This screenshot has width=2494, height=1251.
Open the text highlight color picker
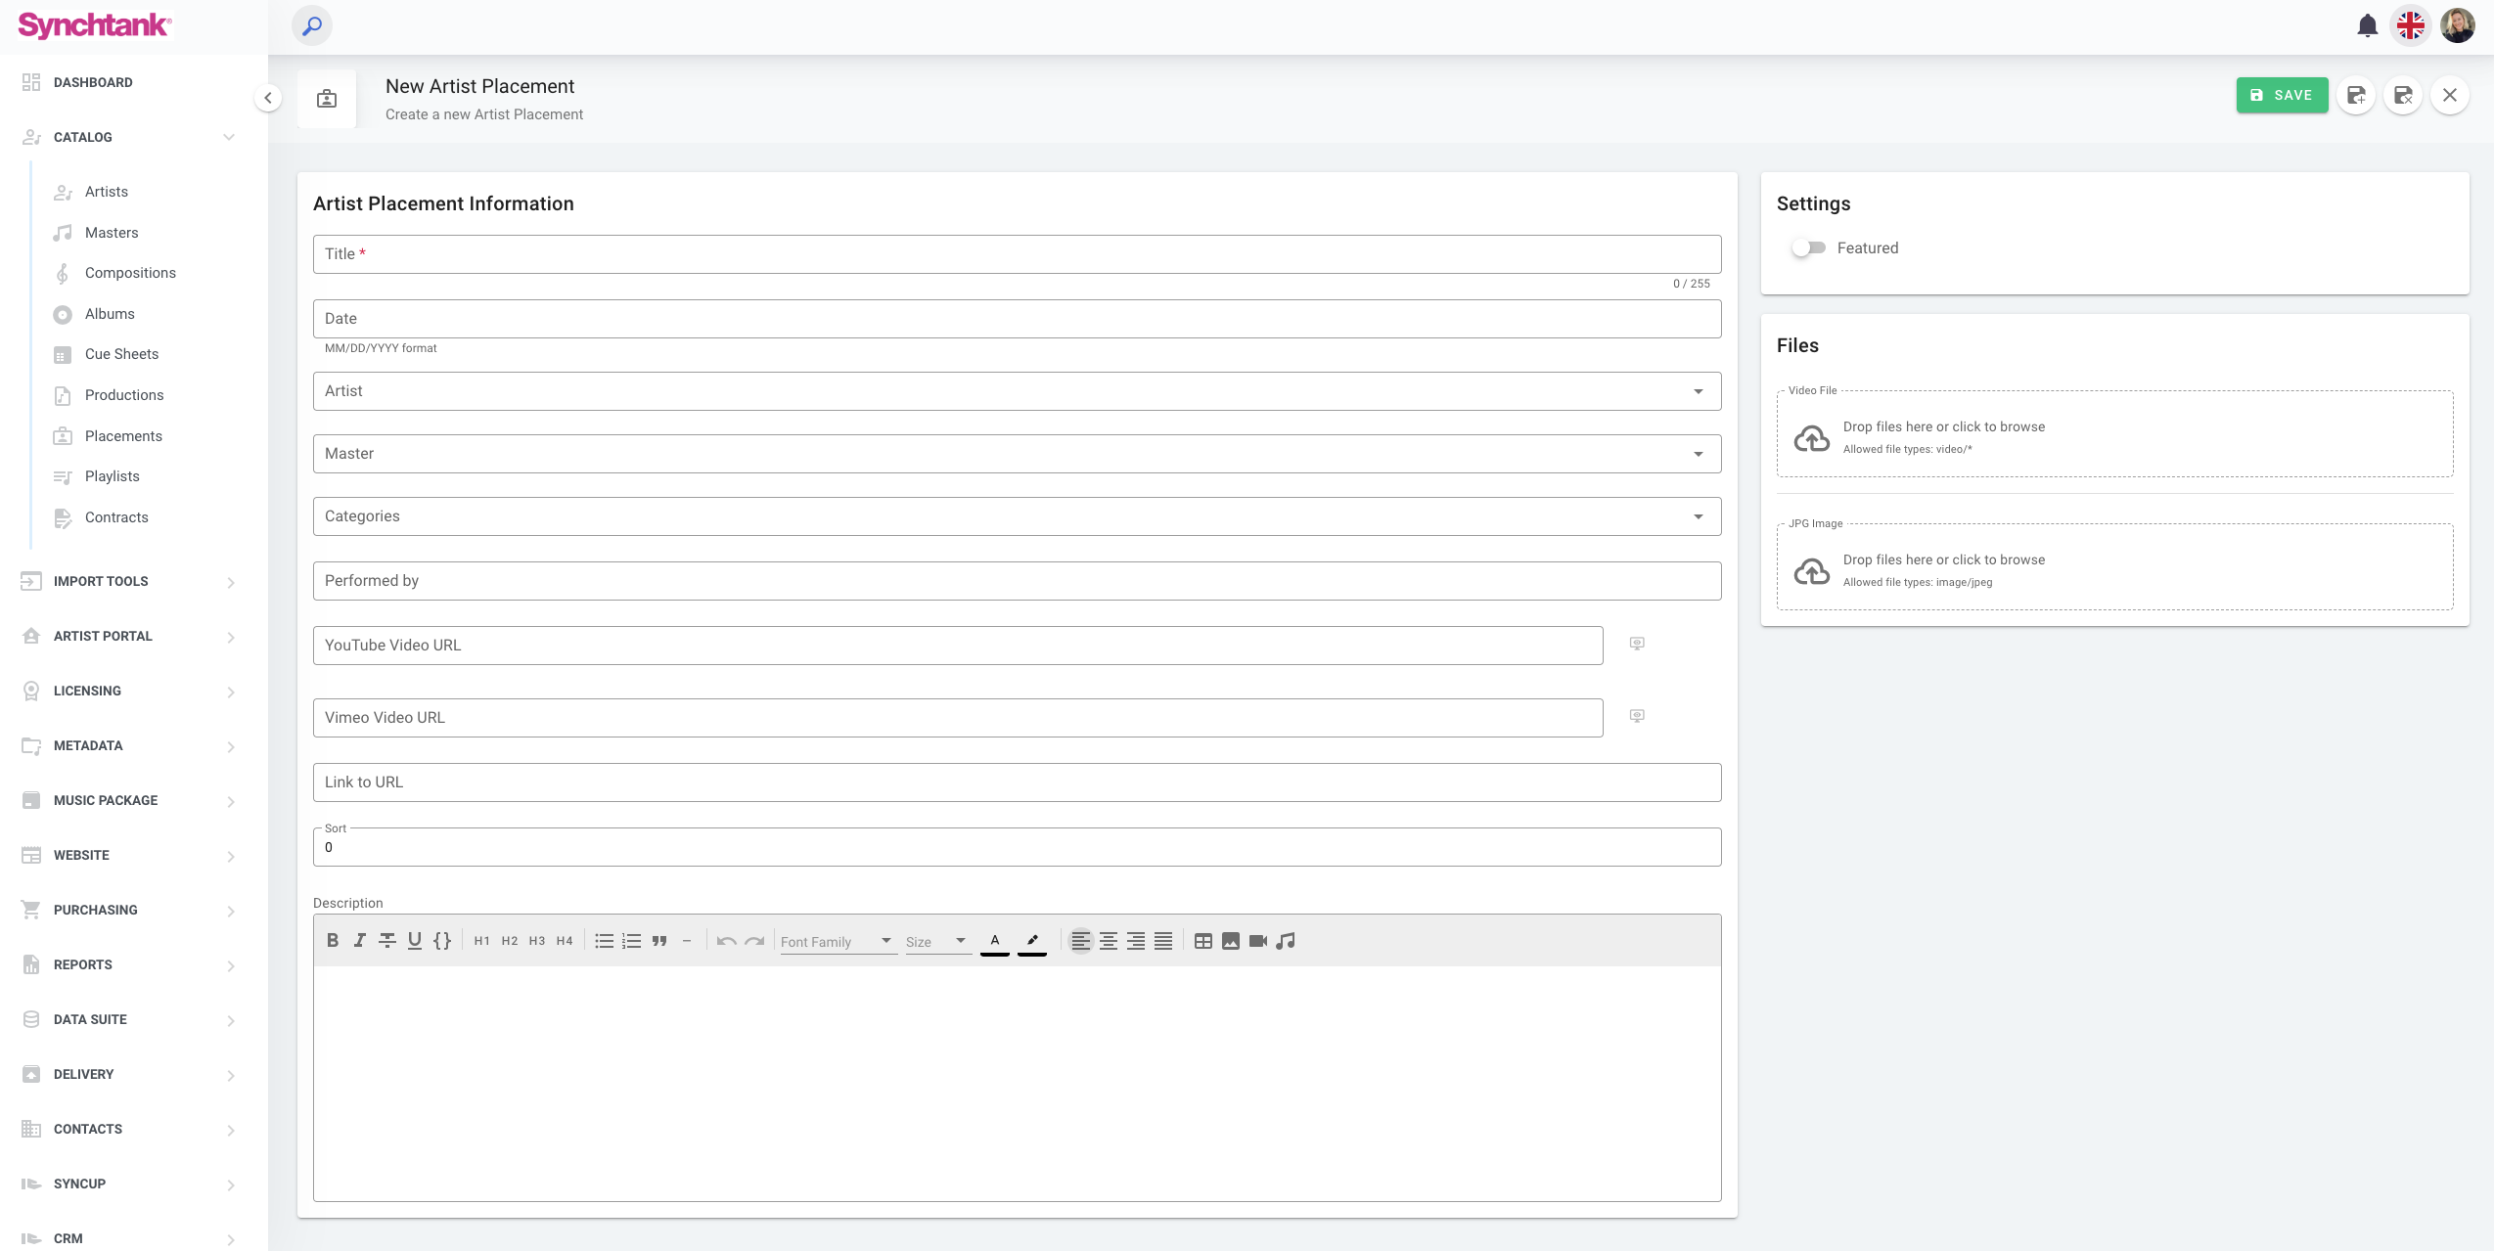[x=1032, y=941]
